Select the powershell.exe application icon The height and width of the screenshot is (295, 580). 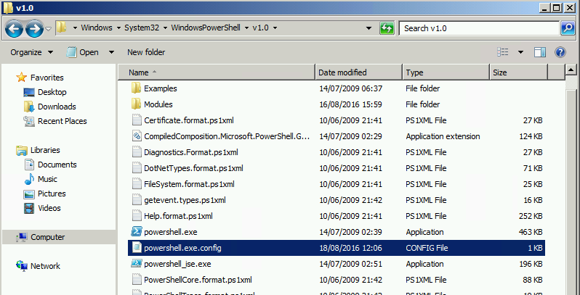[135, 231]
